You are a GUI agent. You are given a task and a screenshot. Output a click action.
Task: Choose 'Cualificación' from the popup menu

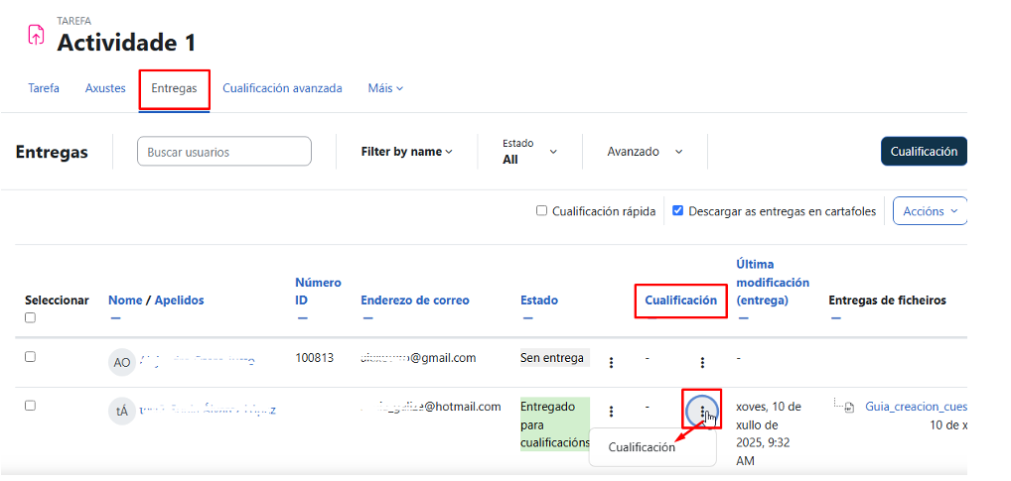coord(642,447)
